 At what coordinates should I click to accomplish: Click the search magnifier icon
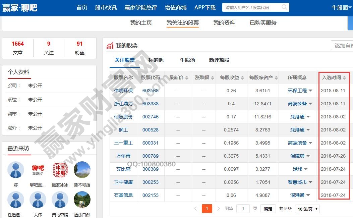pyautogui.click(x=284, y=7)
